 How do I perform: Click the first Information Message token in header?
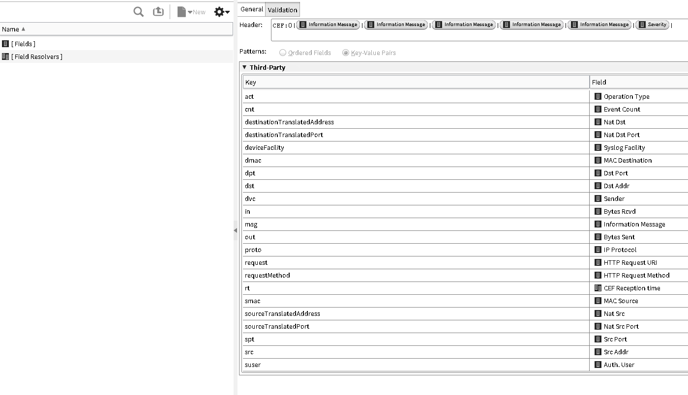(328, 24)
